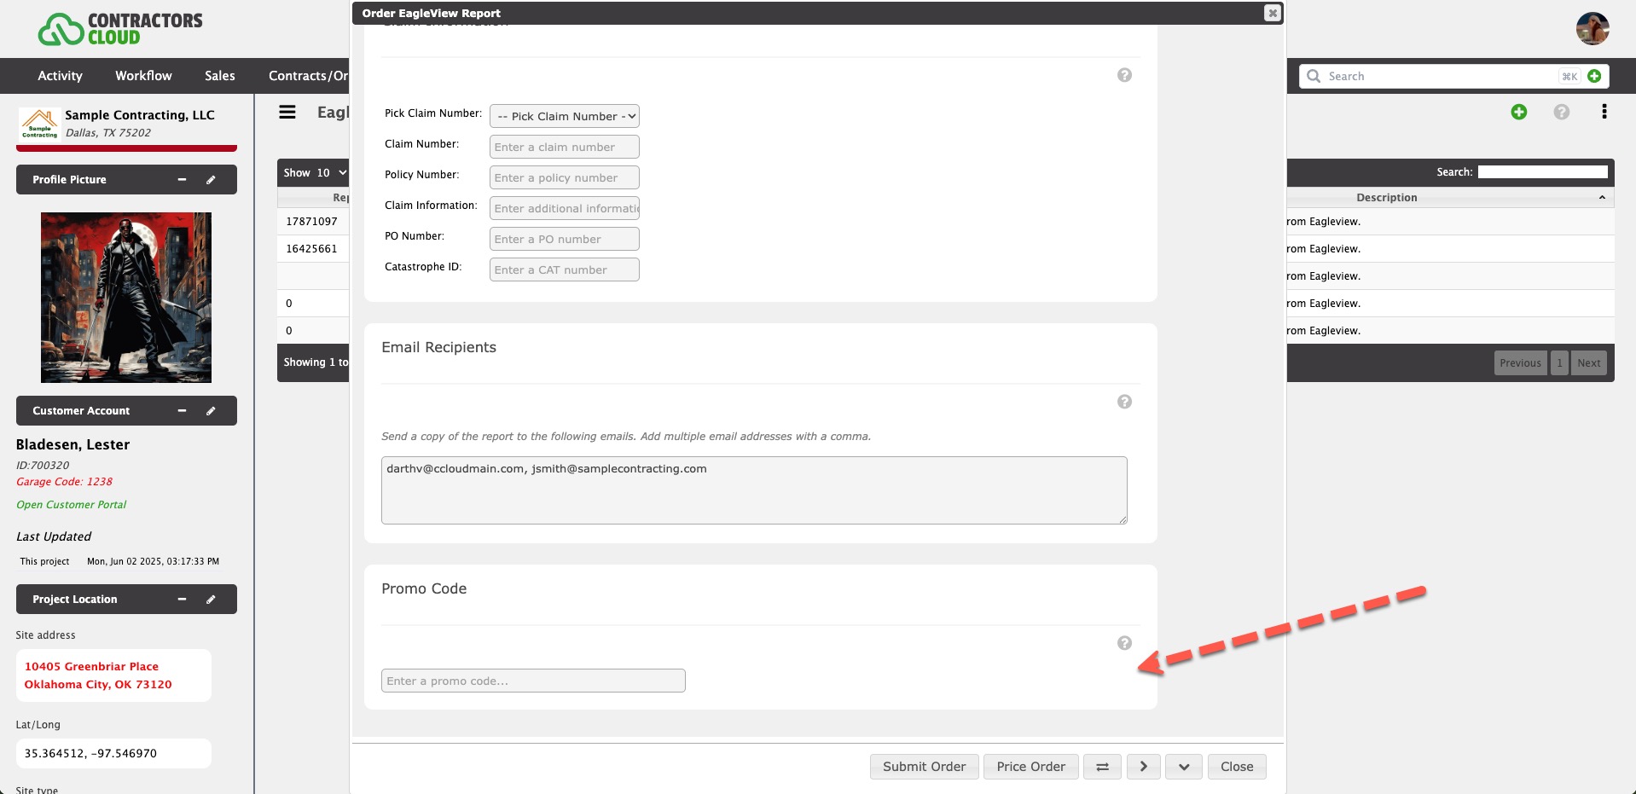Open the Sales menu
Viewport: 1636px width, 794px height.
tap(219, 76)
